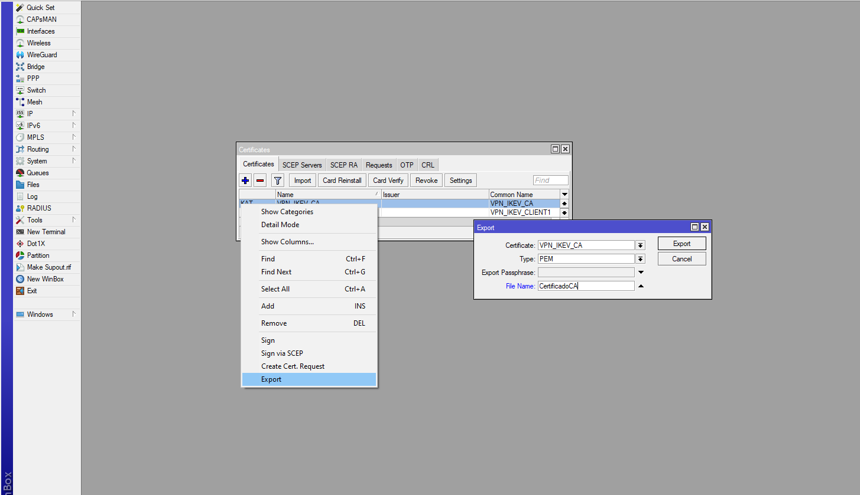This screenshot has width=860, height=495.
Task: Click the Card Verify button
Action: tap(388, 181)
